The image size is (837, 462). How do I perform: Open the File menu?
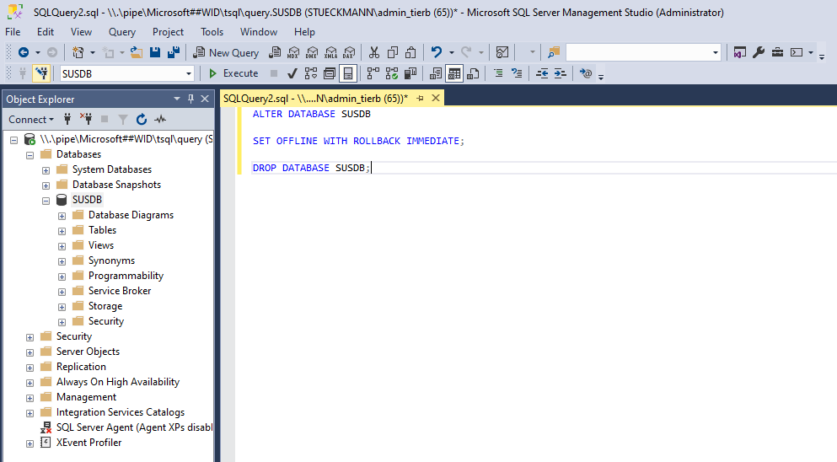(x=13, y=32)
